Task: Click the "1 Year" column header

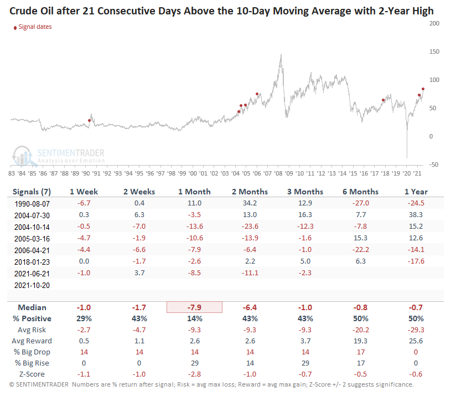Action: (x=417, y=192)
